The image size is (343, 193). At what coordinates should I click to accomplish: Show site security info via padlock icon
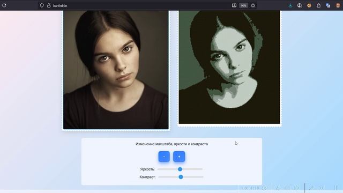click(49, 5)
